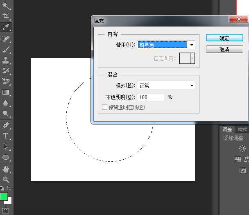Select the Ellipse shape tool
Screen dimensions: 249x215
pos(6,158)
